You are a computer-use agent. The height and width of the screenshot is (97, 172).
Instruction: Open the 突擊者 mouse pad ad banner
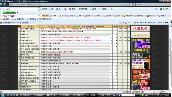pyautogui.click(x=141, y=54)
